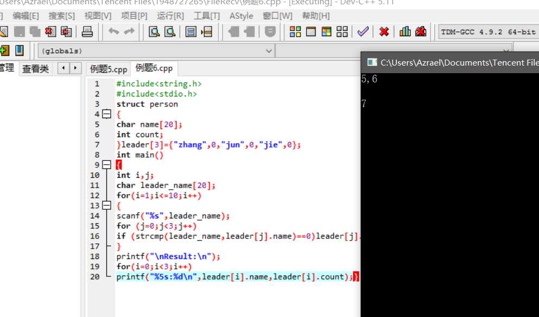Stop execution with the red X icon
Screen dimensions: 539x317
point(384,32)
